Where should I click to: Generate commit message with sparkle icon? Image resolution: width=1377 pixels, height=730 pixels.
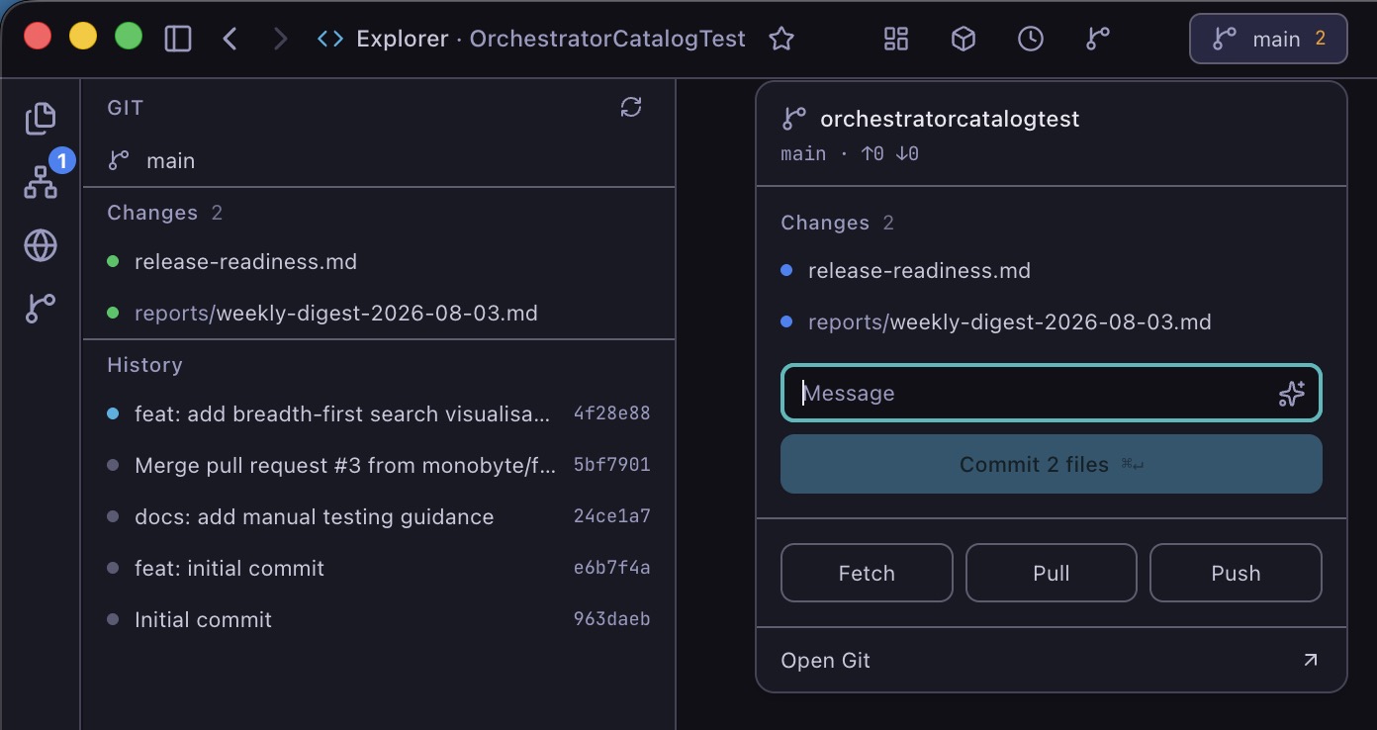1291,394
